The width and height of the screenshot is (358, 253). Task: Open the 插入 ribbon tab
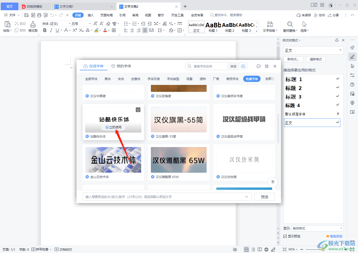point(91,15)
